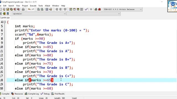Click the green arrow Insert icon on second toolbar
The width and height of the screenshot is (177, 99).
point(4,14)
